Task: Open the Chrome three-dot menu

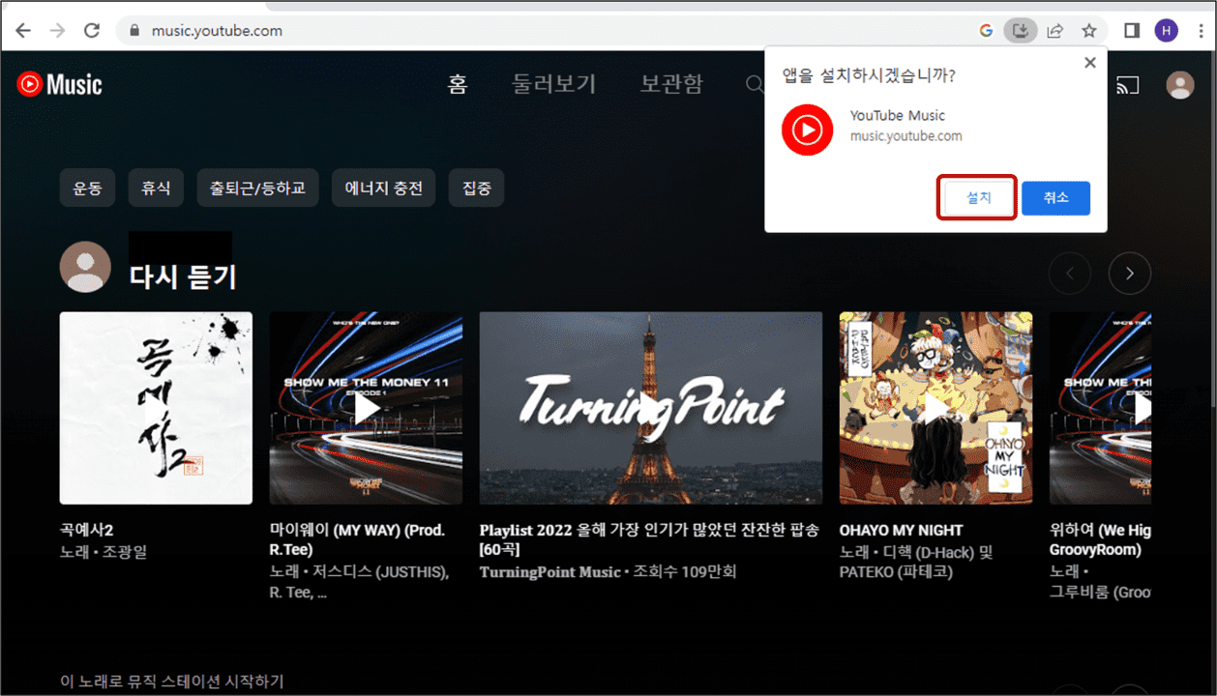Action: [1200, 31]
